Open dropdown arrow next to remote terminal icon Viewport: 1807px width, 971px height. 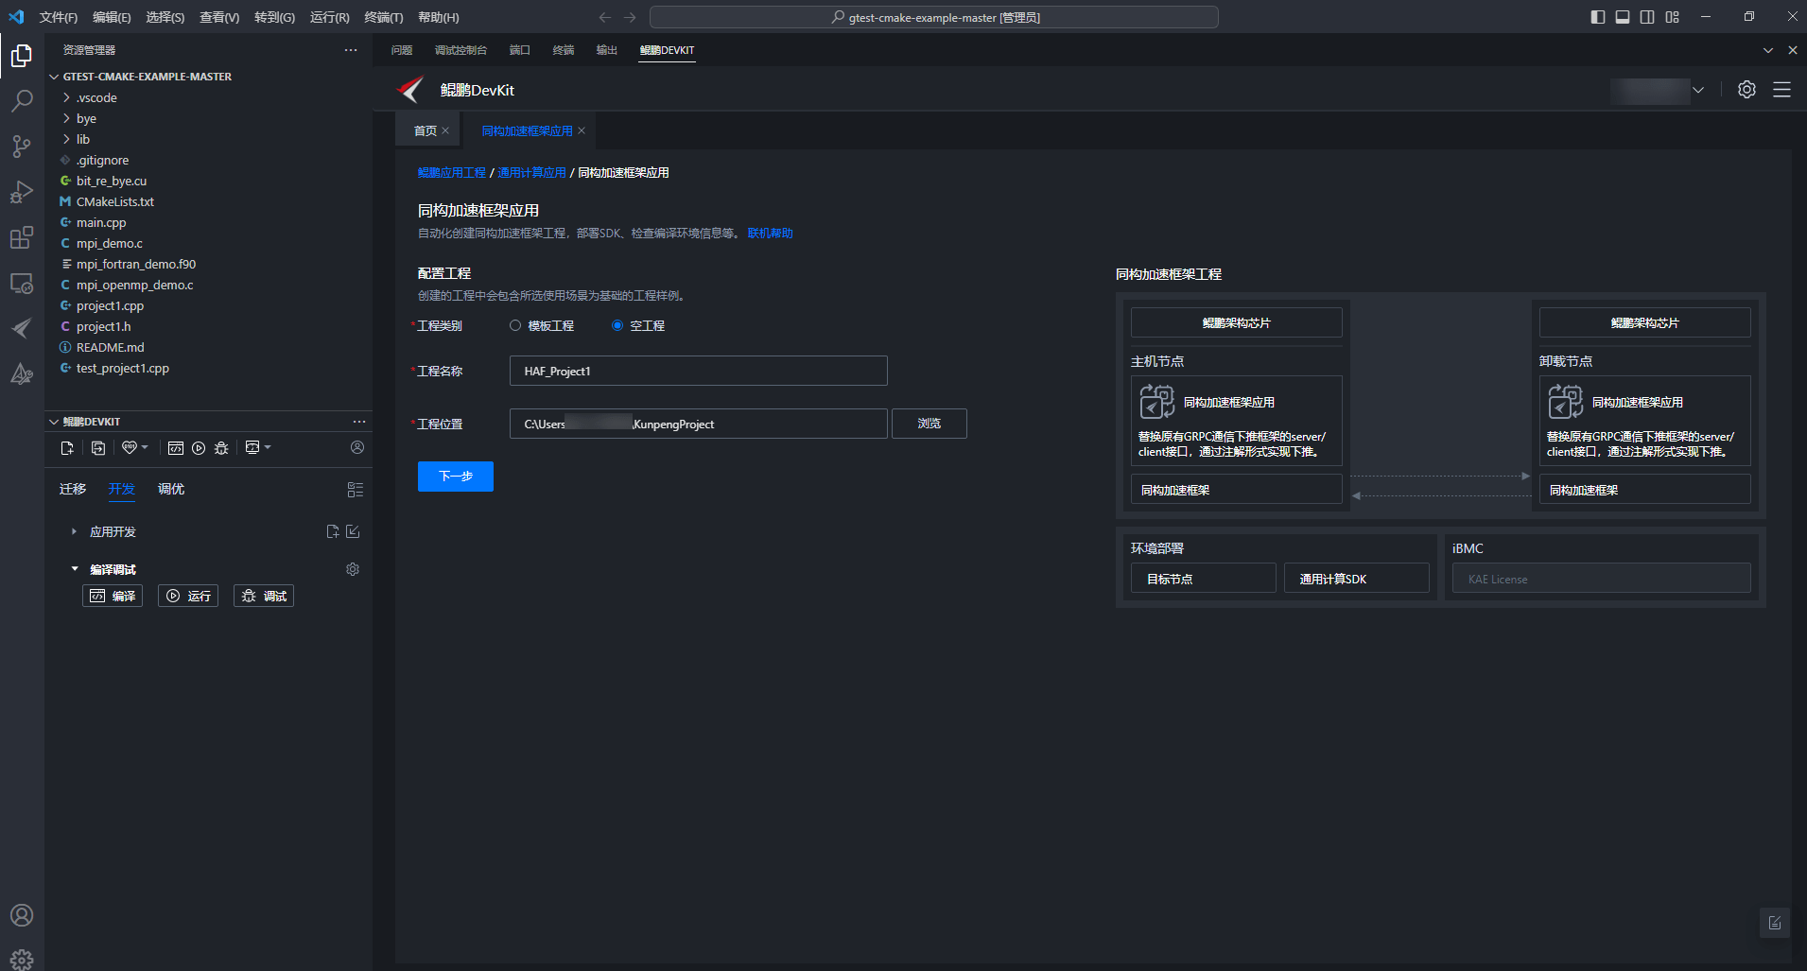click(x=268, y=447)
